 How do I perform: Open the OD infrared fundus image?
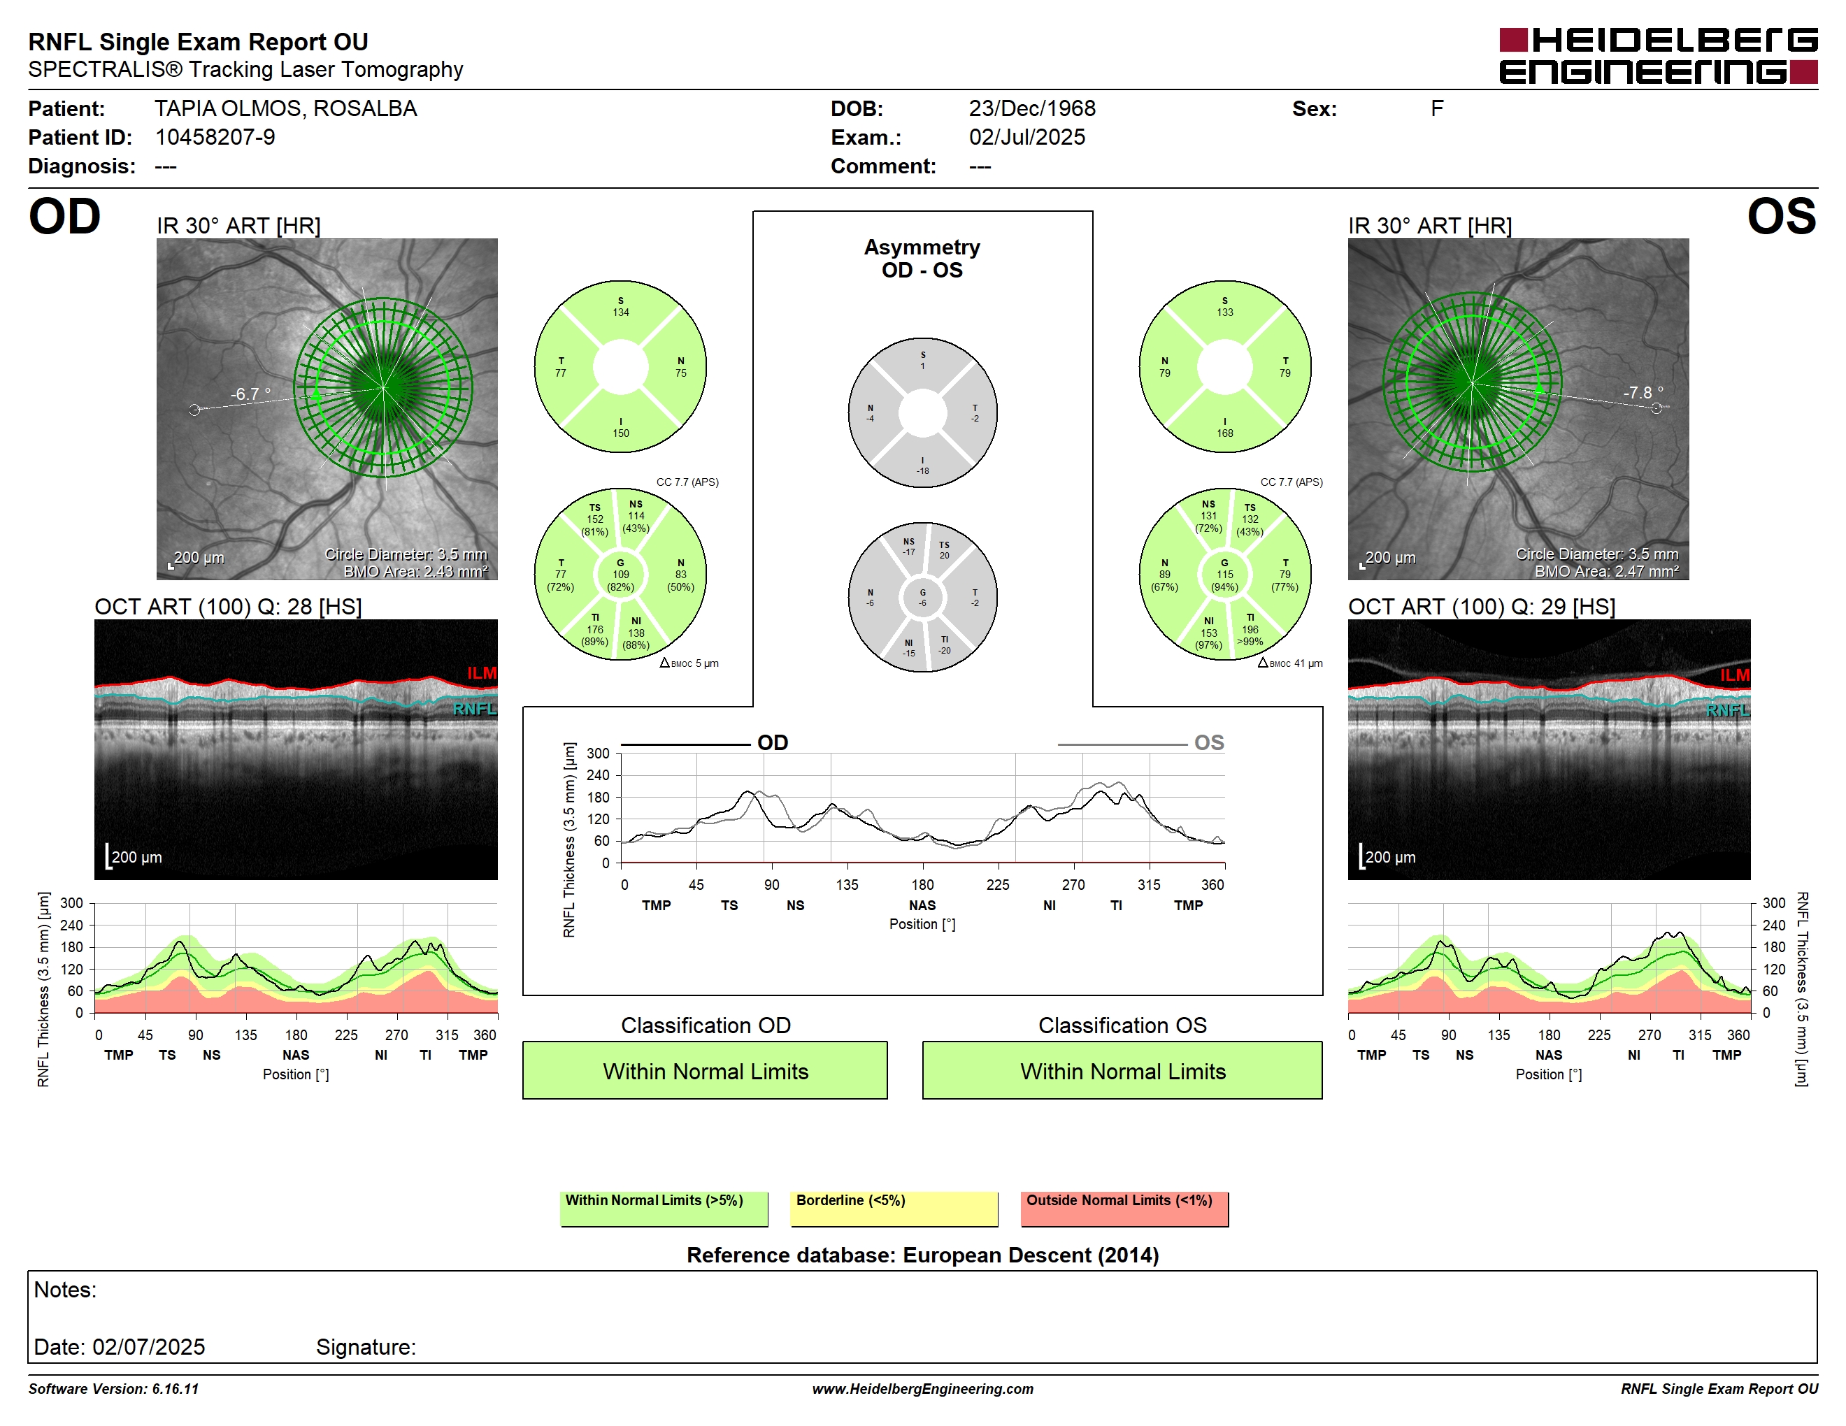(327, 409)
